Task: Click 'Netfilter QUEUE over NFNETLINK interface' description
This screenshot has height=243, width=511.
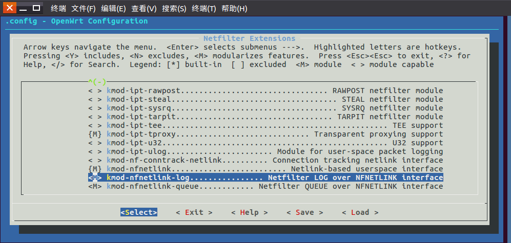Action: pos(351,186)
